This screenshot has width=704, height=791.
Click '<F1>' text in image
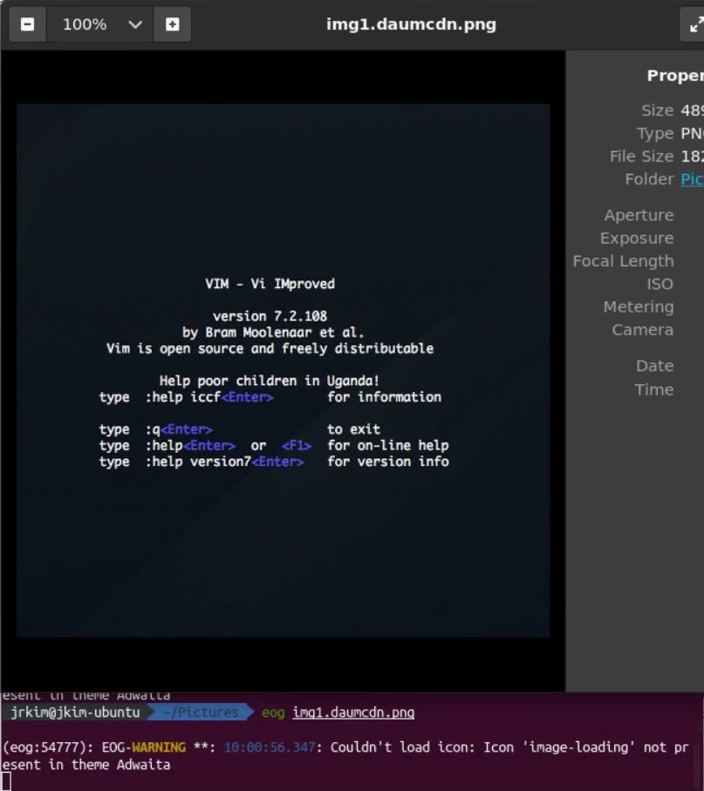[297, 445]
